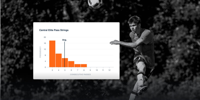Click the y-axis tick label 16
The width and height of the screenshot is (200, 100).
point(45,43)
